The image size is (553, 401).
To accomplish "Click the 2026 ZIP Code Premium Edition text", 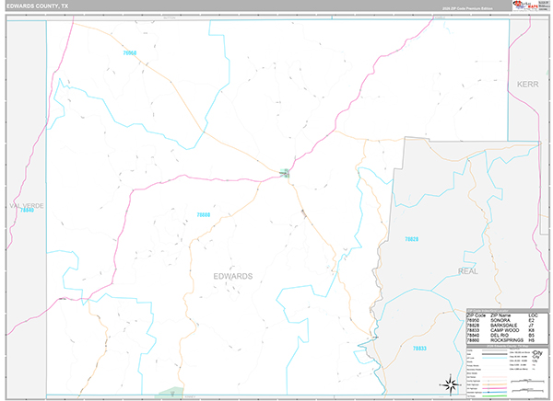I will [467, 8].
